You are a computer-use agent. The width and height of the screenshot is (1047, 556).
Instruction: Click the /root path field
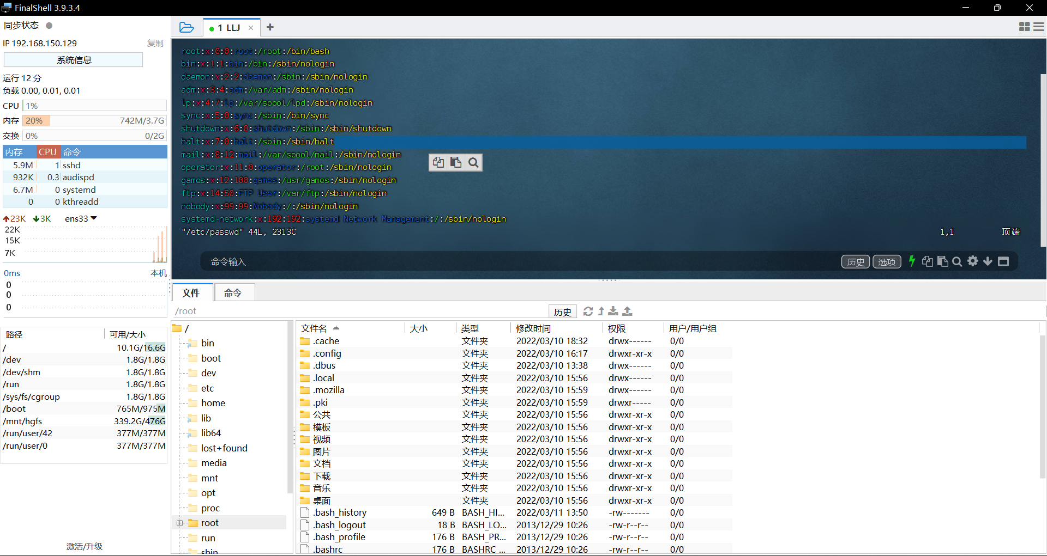point(360,311)
